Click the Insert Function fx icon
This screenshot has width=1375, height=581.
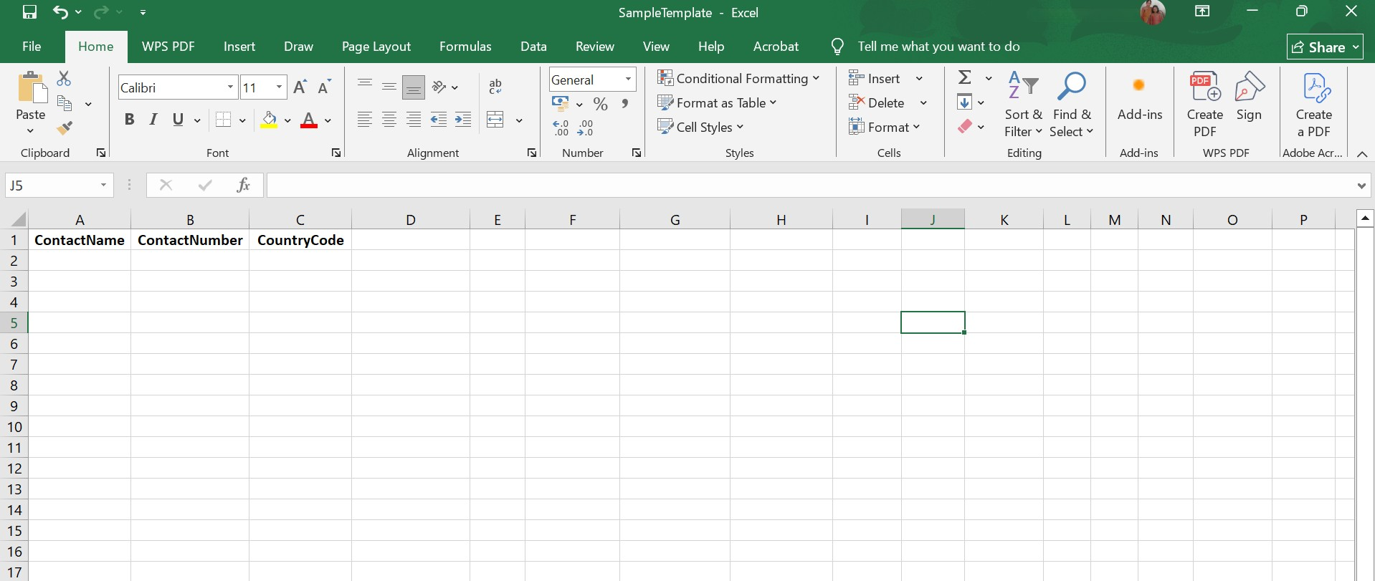pyautogui.click(x=243, y=185)
